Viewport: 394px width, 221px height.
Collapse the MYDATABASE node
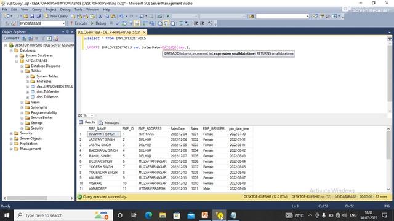[x=17, y=61]
